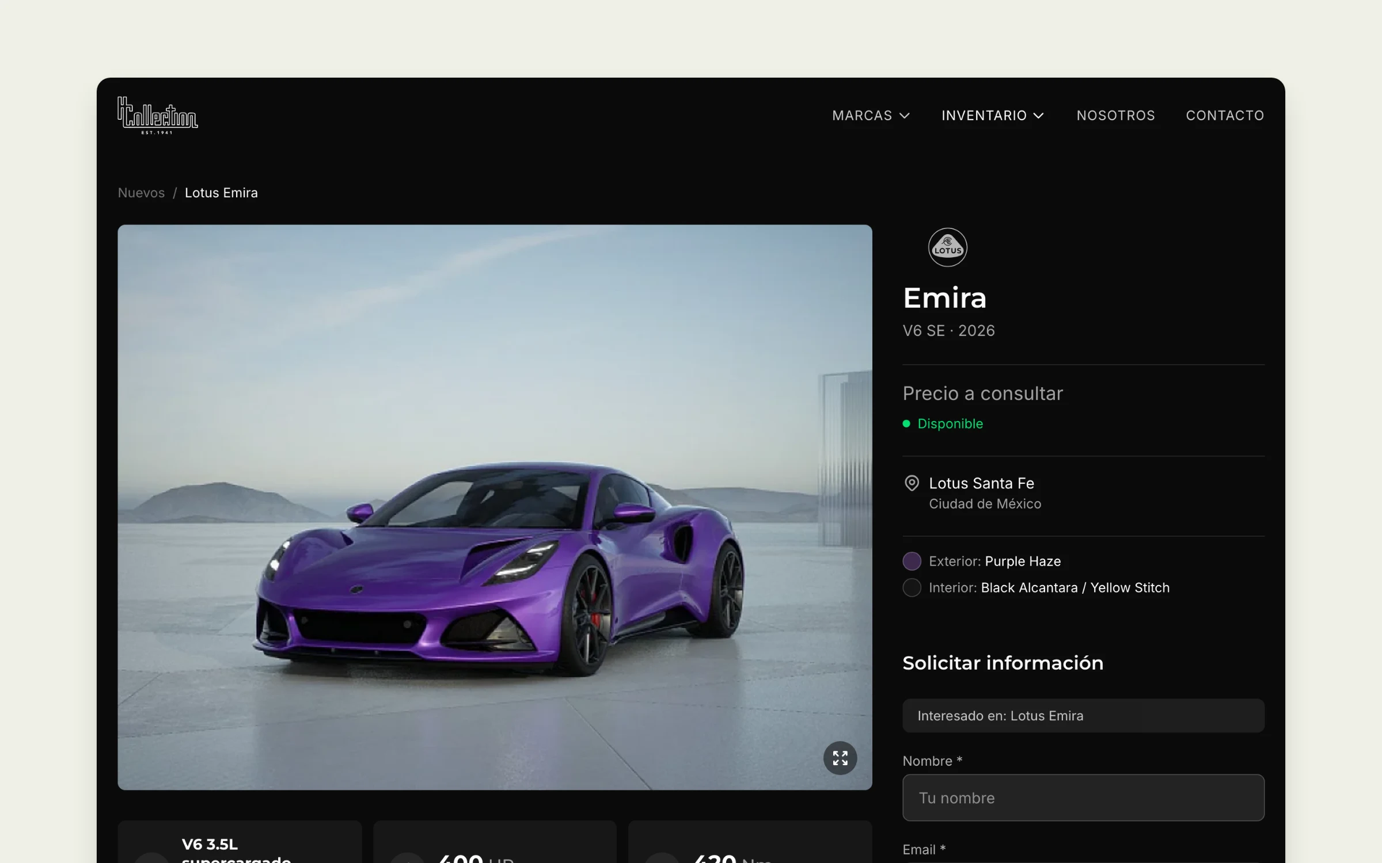Click the Collection logo in header
The height and width of the screenshot is (863, 1382).
[157, 115]
